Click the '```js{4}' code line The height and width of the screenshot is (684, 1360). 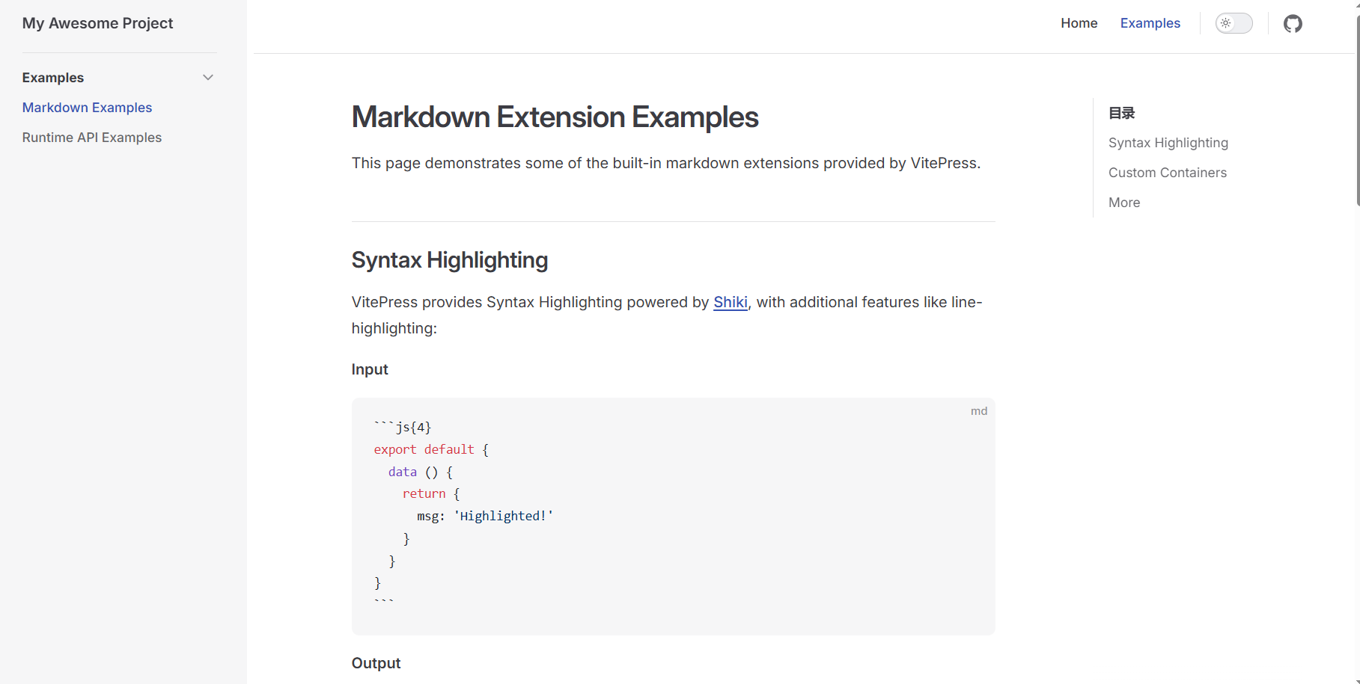(403, 427)
